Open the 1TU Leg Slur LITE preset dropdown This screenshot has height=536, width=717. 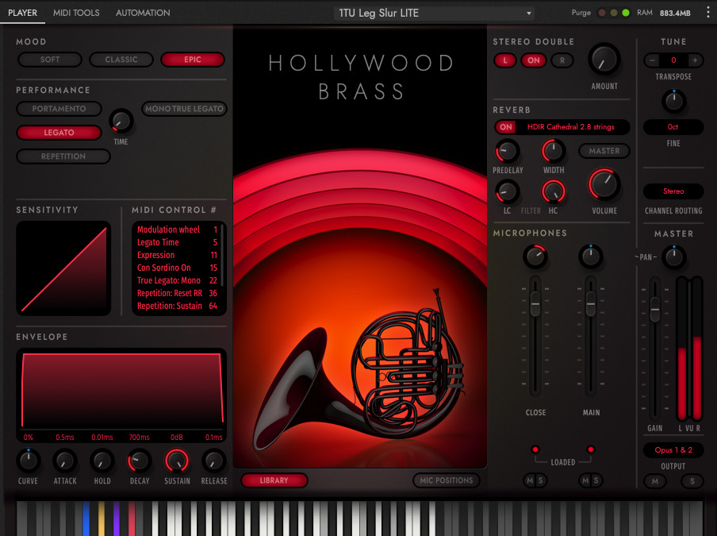434,13
